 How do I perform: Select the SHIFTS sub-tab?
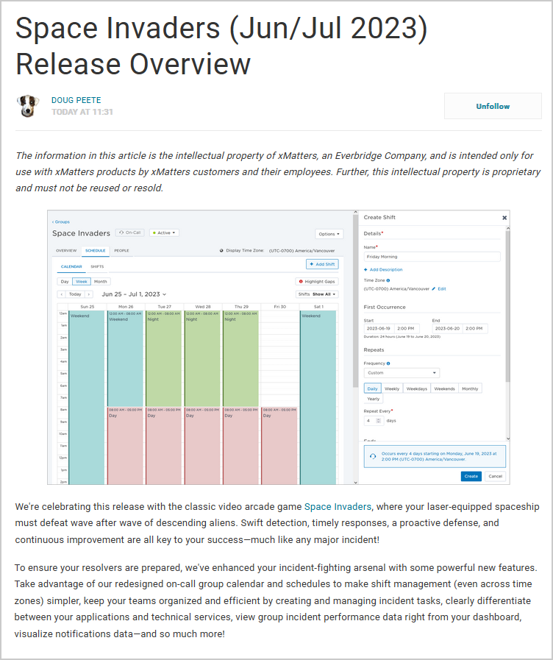97,266
